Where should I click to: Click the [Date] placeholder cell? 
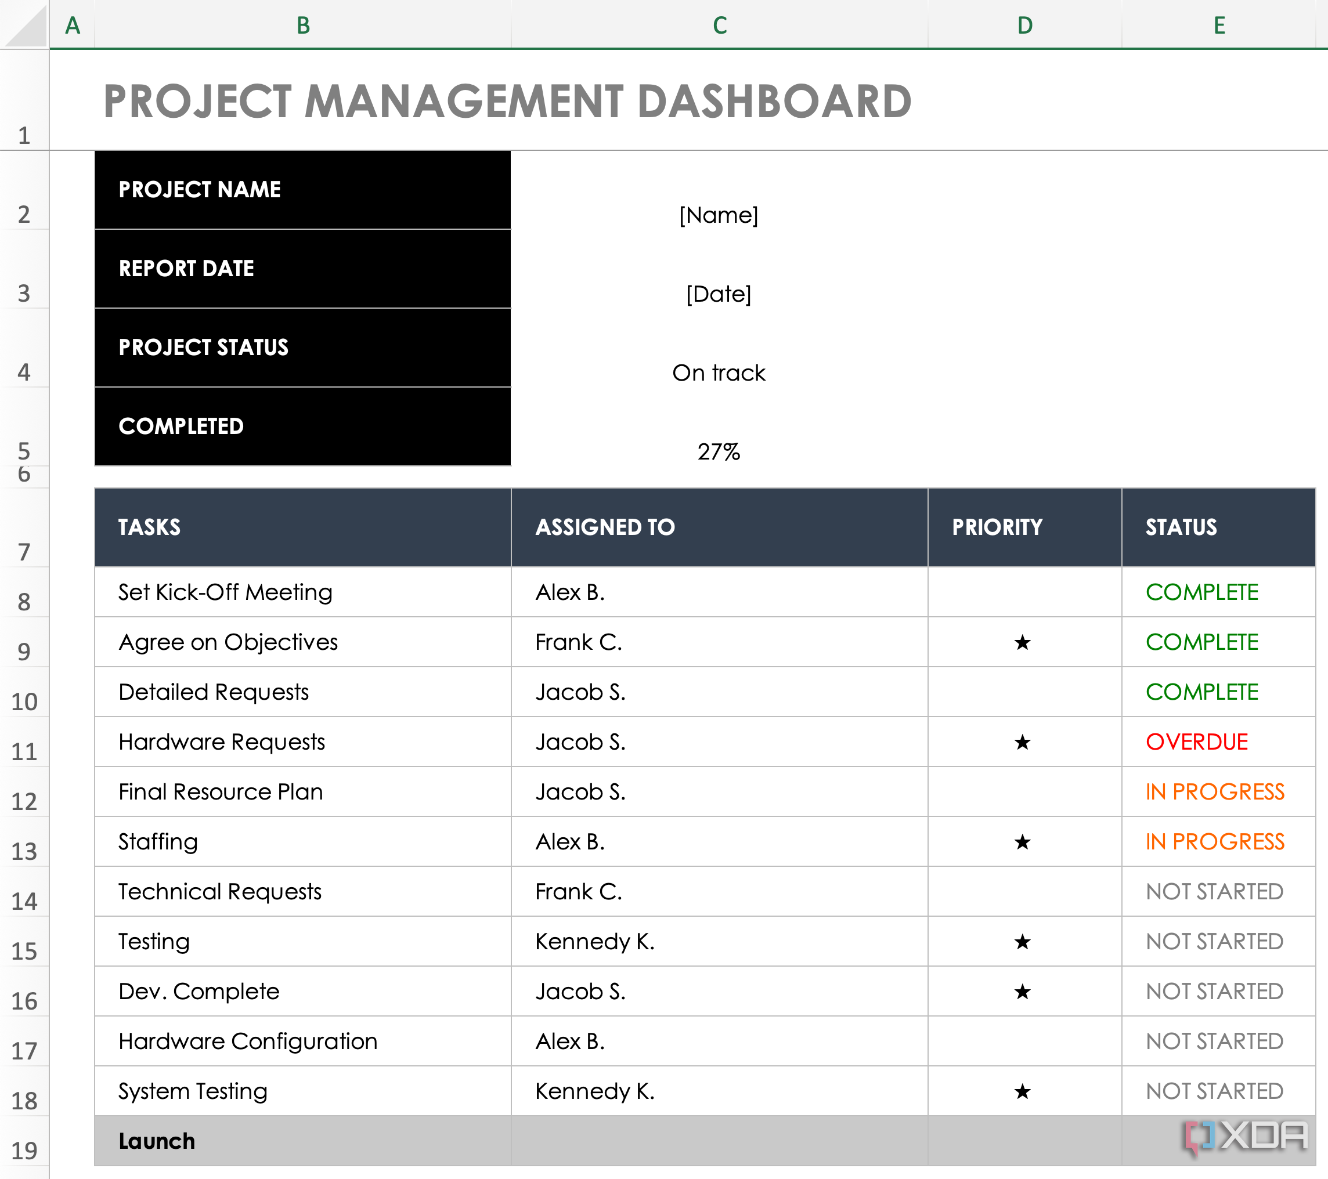point(719,294)
